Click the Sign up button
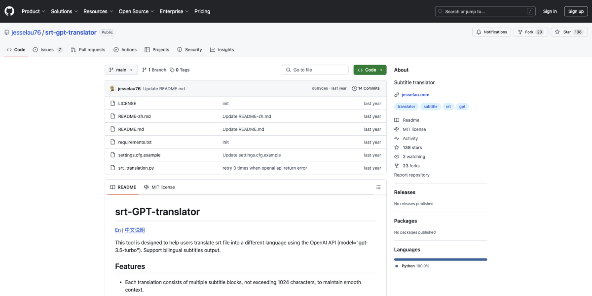This screenshot has height=296, width=592. [x=576, y=11]
